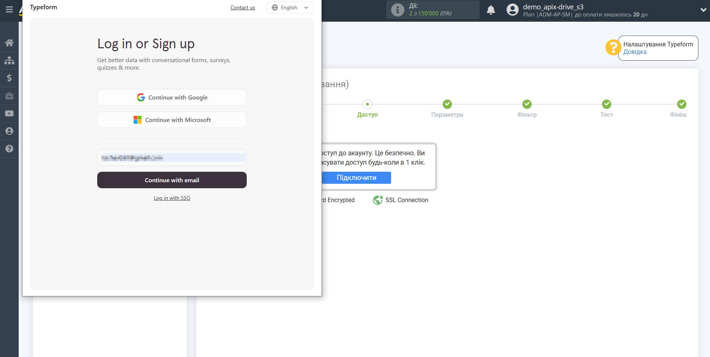Open the notifications bell

tap(491, 10)
